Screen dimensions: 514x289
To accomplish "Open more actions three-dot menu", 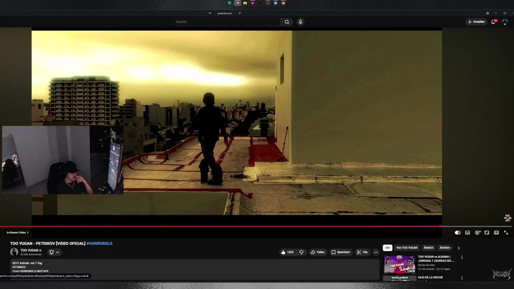I will coord(376,252).
